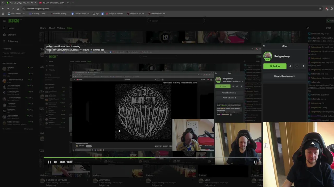The image size is (334, 187).
Task: Share the clip via share icon
Action: [x=290, y=66]
